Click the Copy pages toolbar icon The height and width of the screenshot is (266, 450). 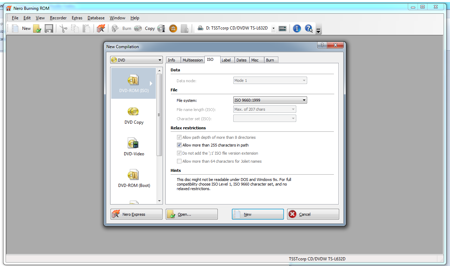tap(75, 28)
